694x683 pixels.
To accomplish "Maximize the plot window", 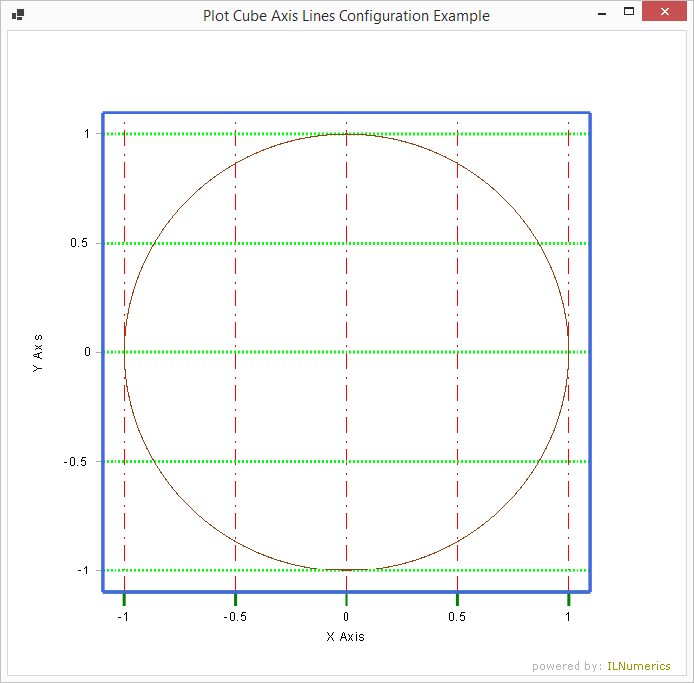I will (628, 13).
